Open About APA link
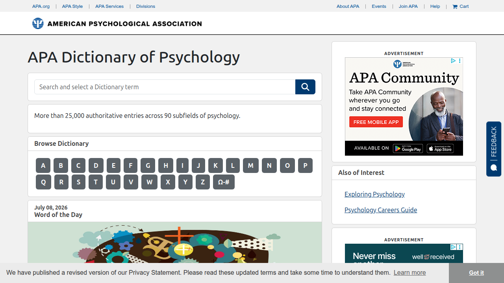Image resolution: width=504 pixels, height=283 pixels. 348,6
